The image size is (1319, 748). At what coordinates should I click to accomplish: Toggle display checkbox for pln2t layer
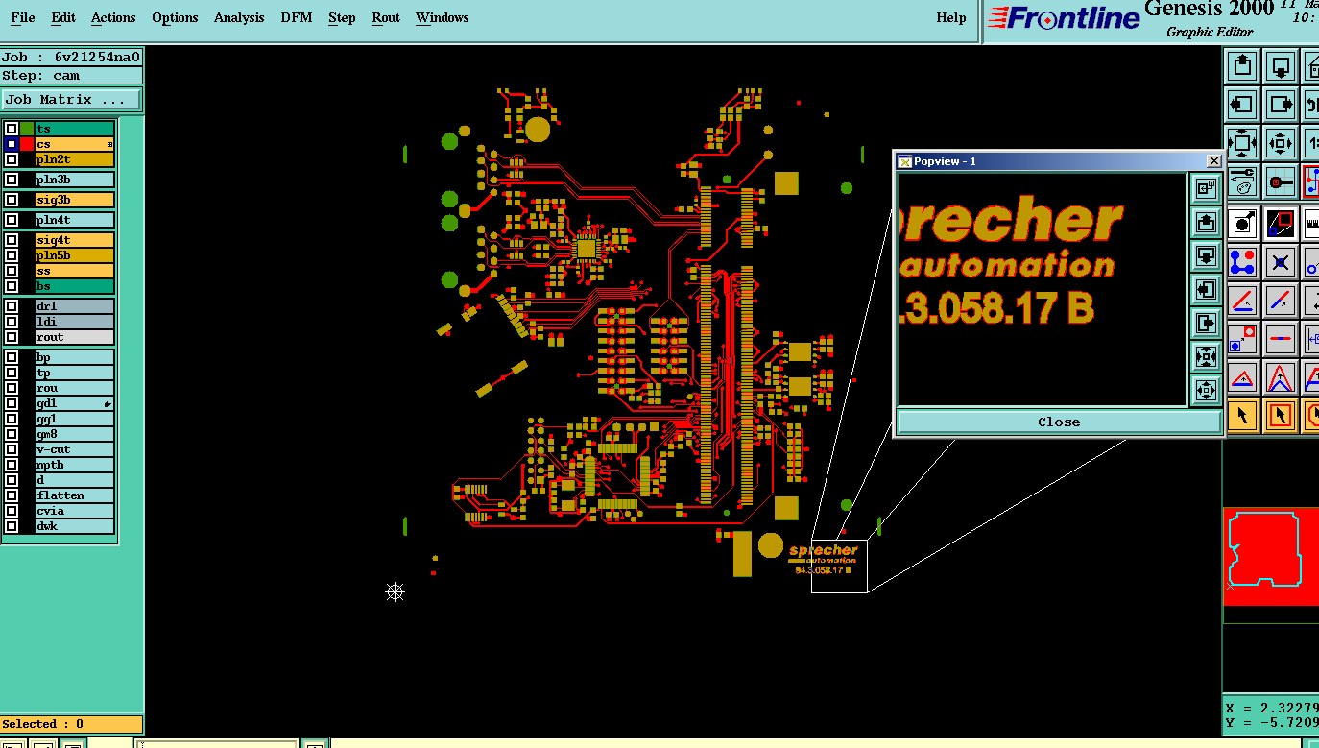point(12,159)
